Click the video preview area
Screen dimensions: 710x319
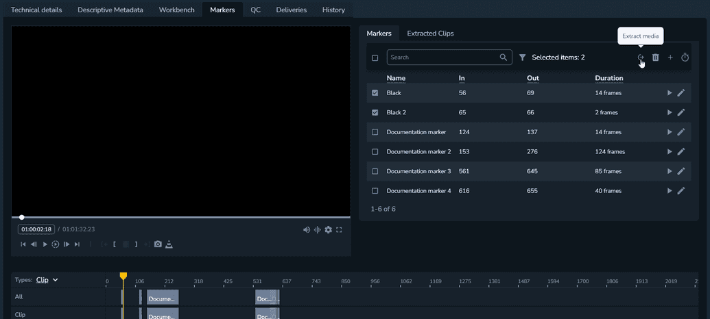pos(180,121)
